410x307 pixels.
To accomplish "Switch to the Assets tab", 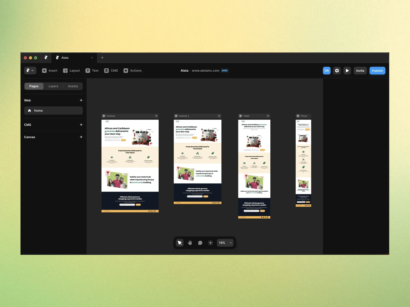I will coord(73,86).
